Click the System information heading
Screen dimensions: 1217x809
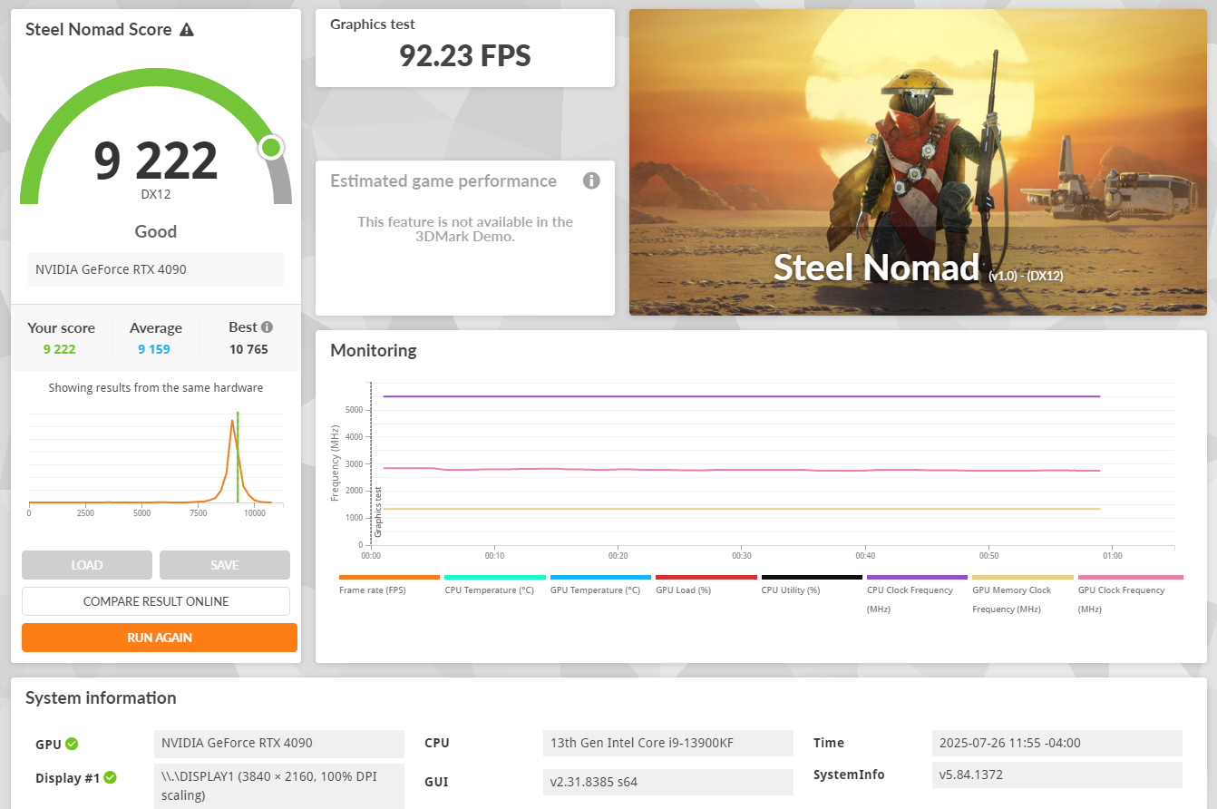(101, 697)
